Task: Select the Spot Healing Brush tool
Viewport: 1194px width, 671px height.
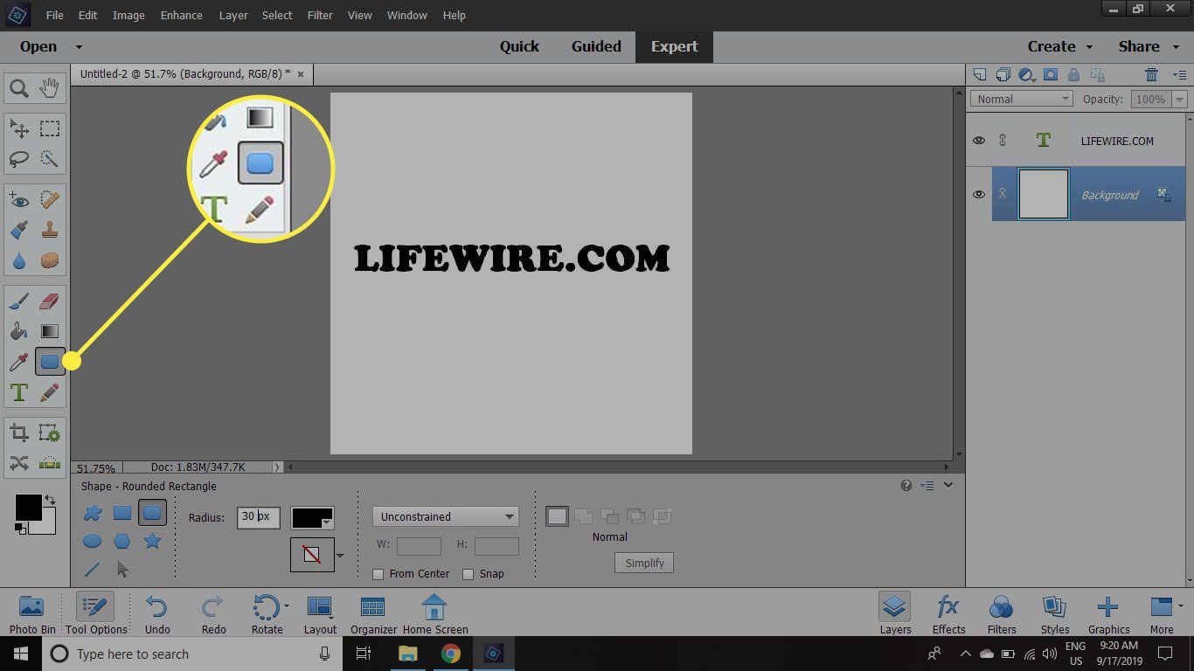Action: (50, 201)
